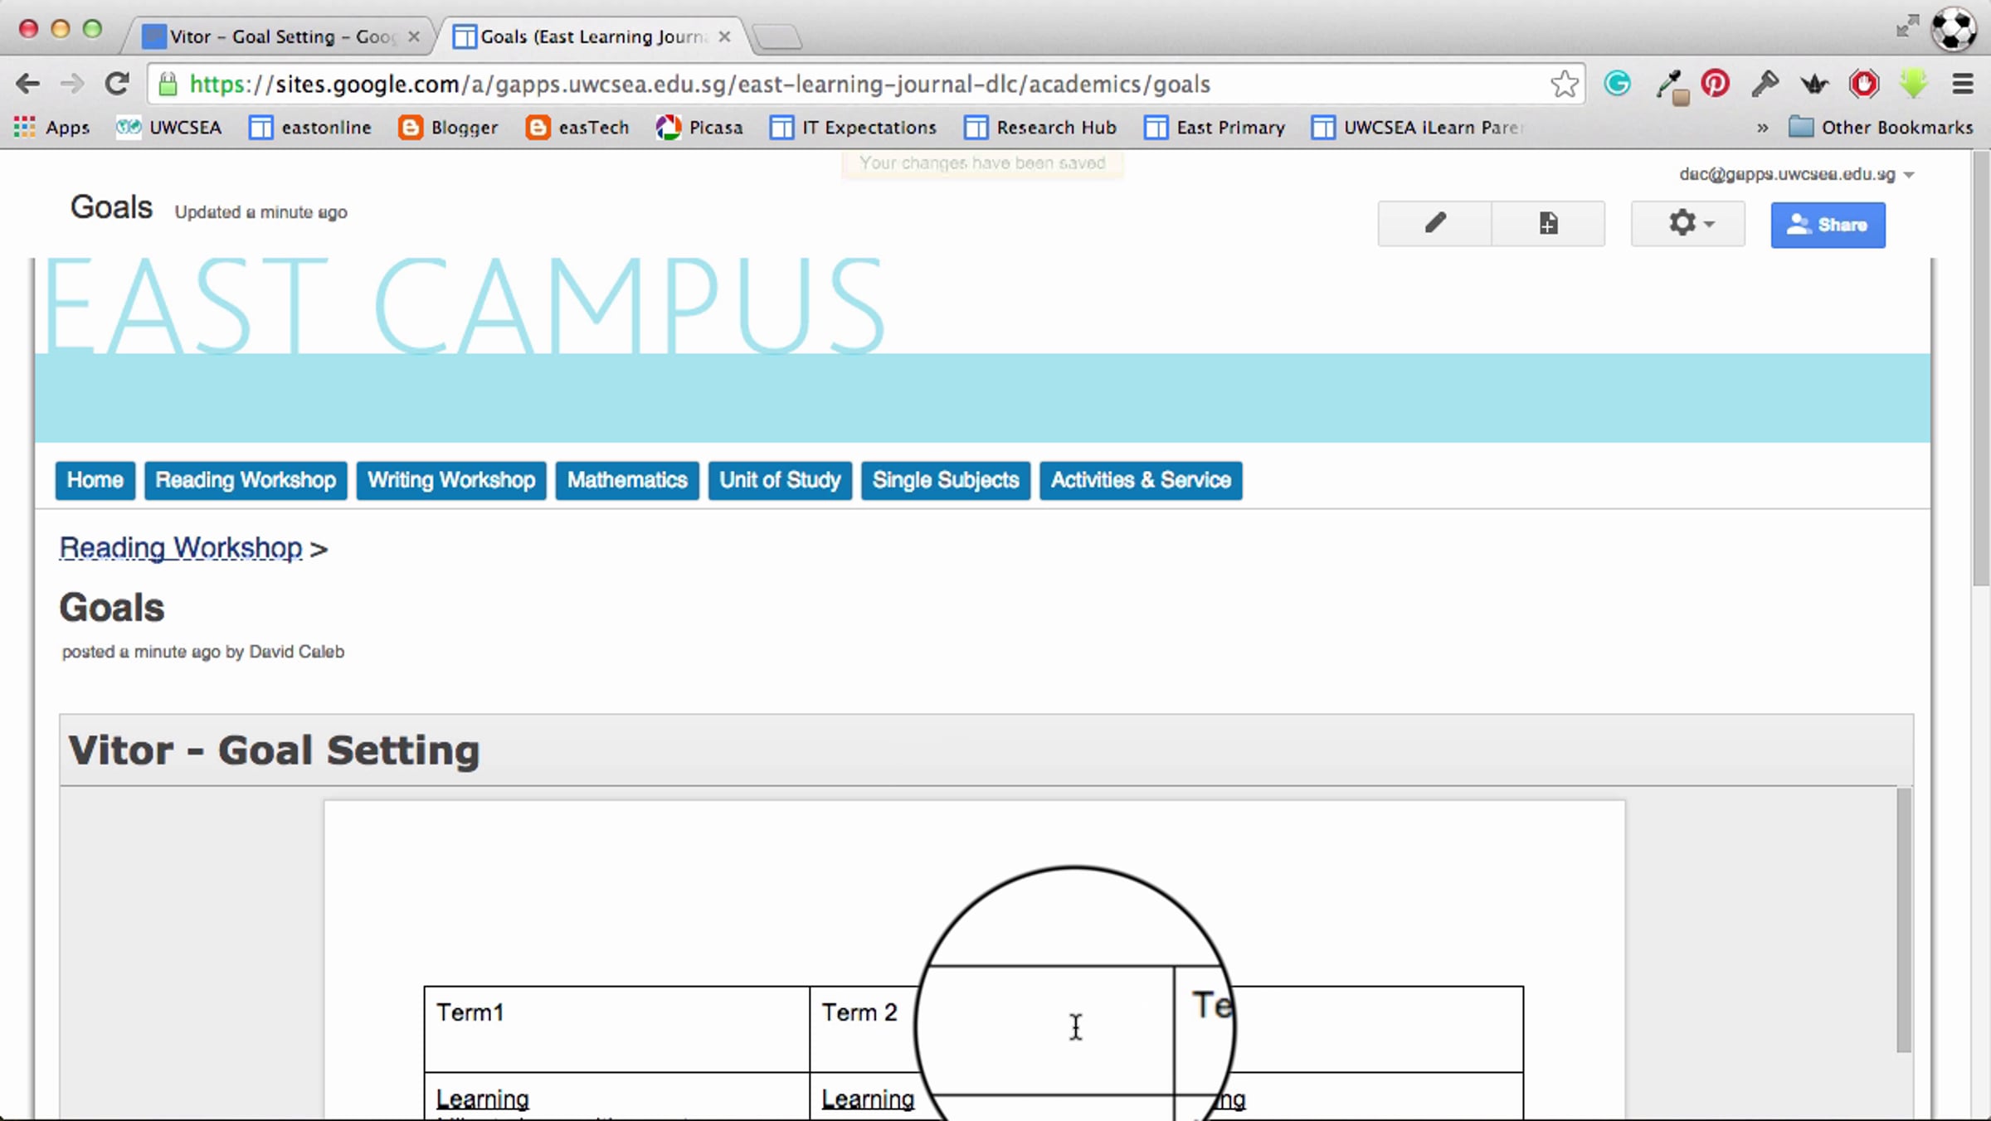Click the browser back arrow

pos(27,84)
